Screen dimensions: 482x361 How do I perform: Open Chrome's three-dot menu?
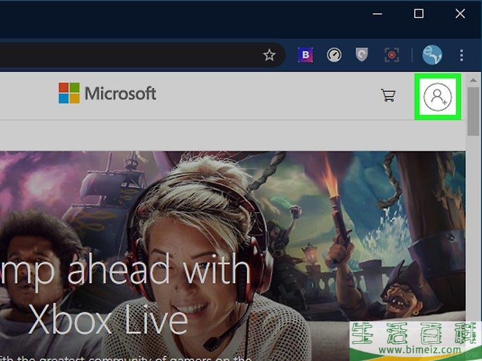pyautogui.click(x=461, y=56)
